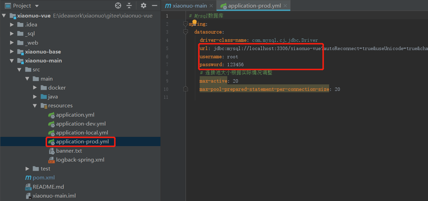428x201 pixels.
Task: Click the Spring icon beside application-dev.yml
Action: (x=51, y=124)
